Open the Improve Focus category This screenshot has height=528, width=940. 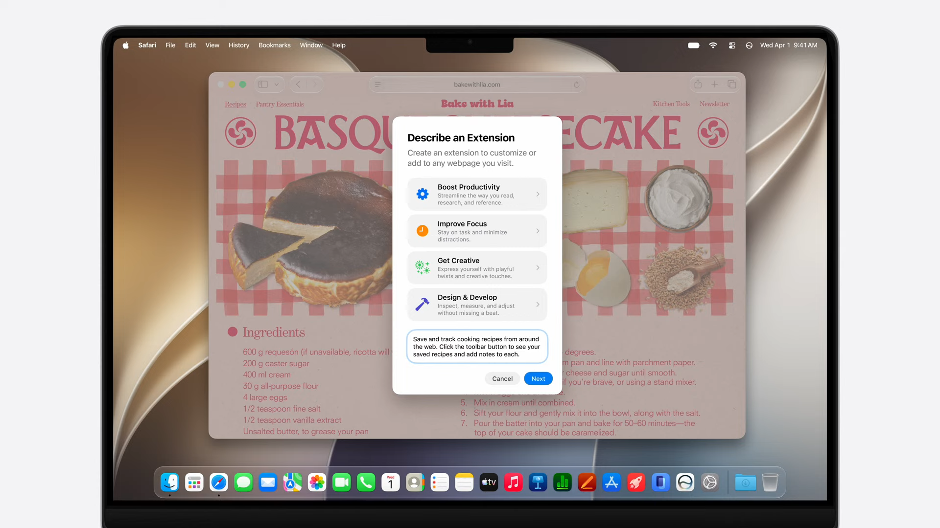[x=477, y=231]
